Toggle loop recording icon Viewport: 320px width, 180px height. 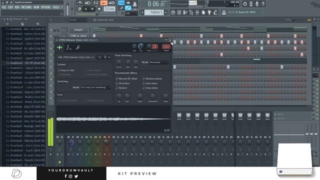coord(111,2)
